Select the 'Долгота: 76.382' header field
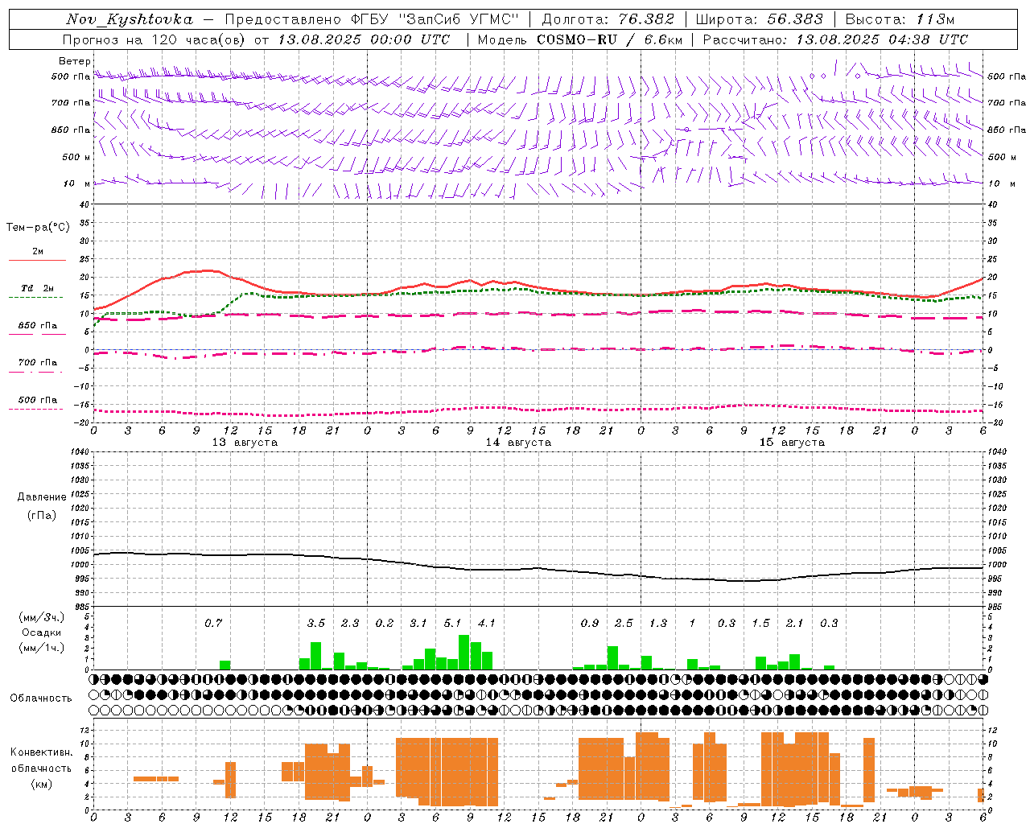The image size is (1030, 824). tap(608, 19)
